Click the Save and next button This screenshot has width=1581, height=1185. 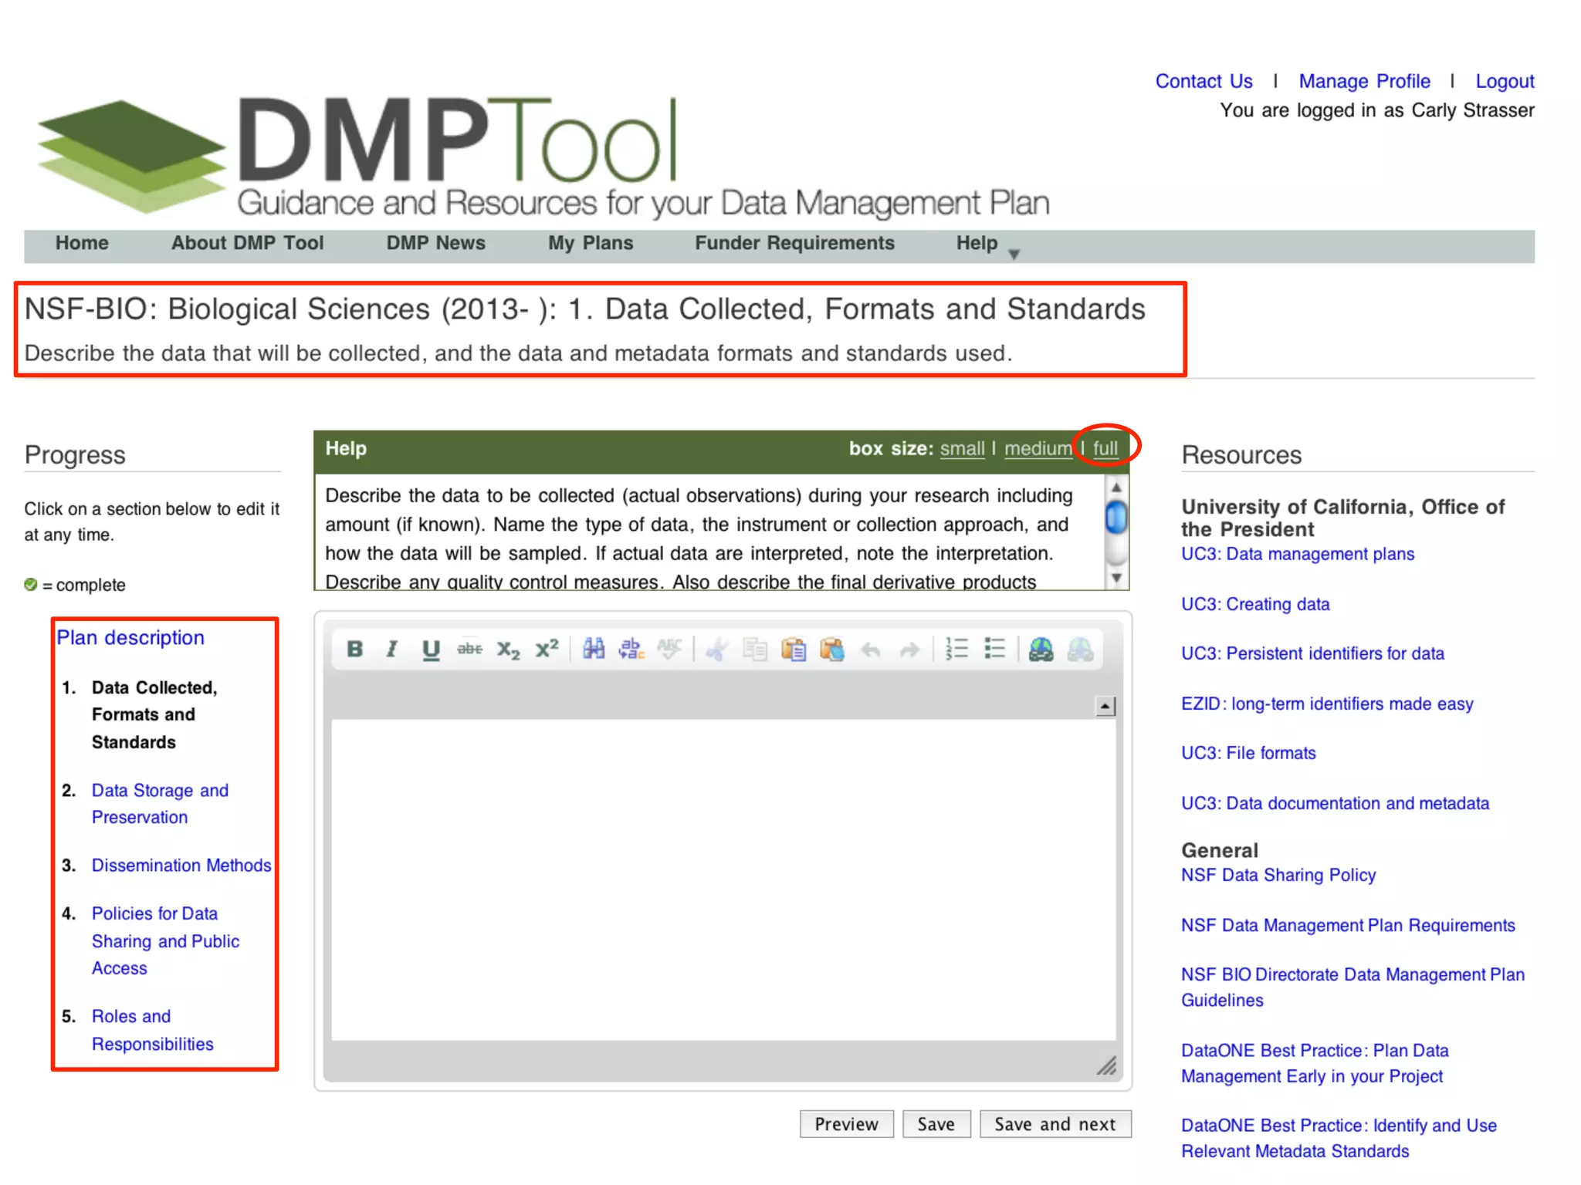[x=1055, y=1124]
